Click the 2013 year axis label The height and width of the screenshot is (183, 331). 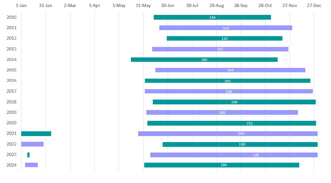pyautogui.click(x=11, y=49)
